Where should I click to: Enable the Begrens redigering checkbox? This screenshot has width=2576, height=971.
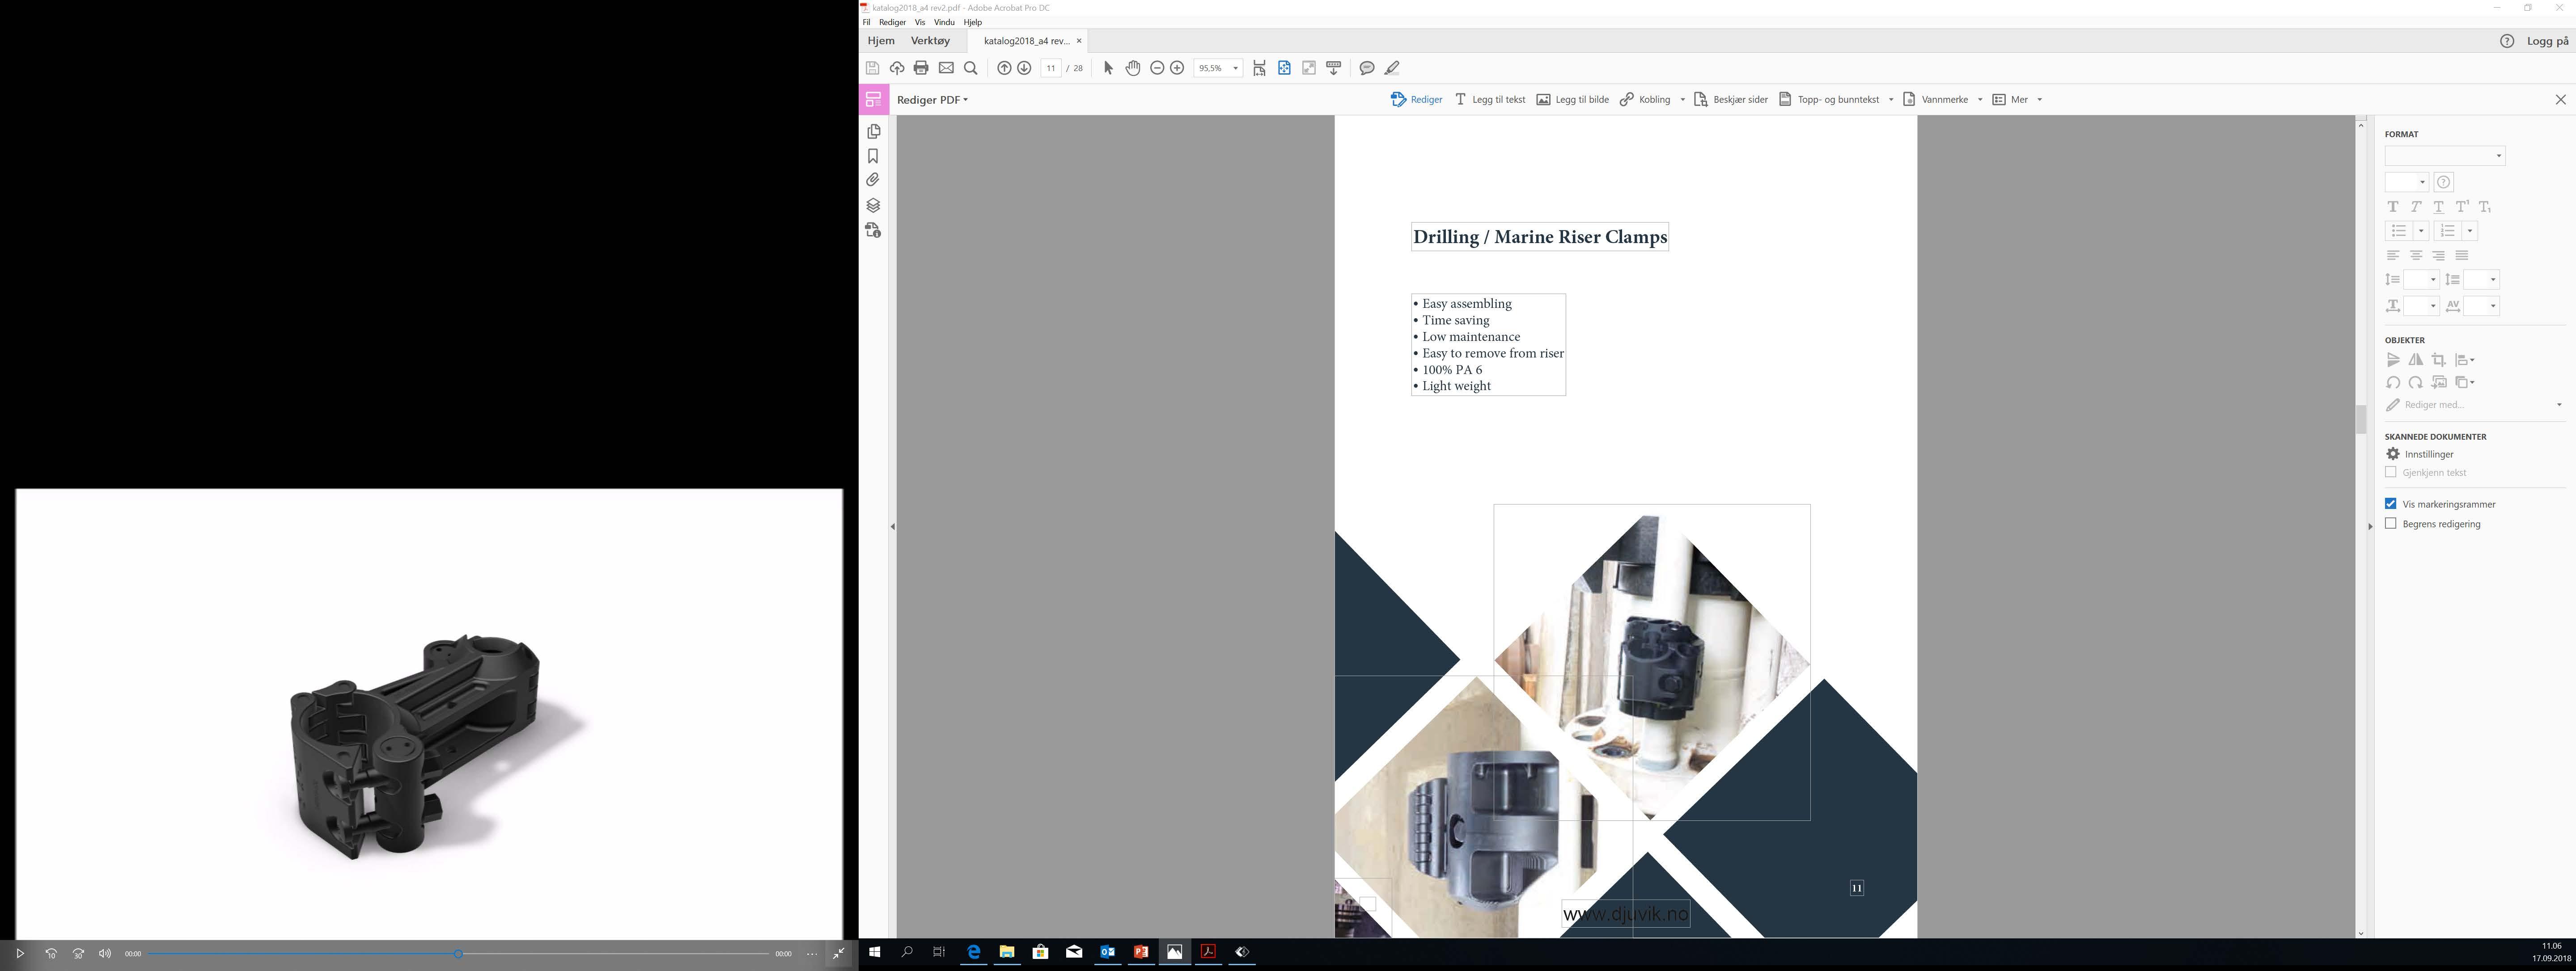click(2391, 523)
